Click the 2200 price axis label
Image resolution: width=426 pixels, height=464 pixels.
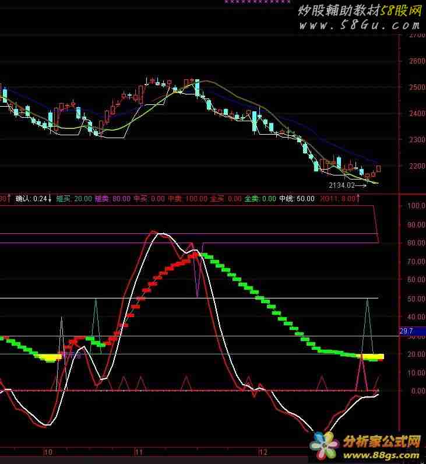click(x=417, y=166)
